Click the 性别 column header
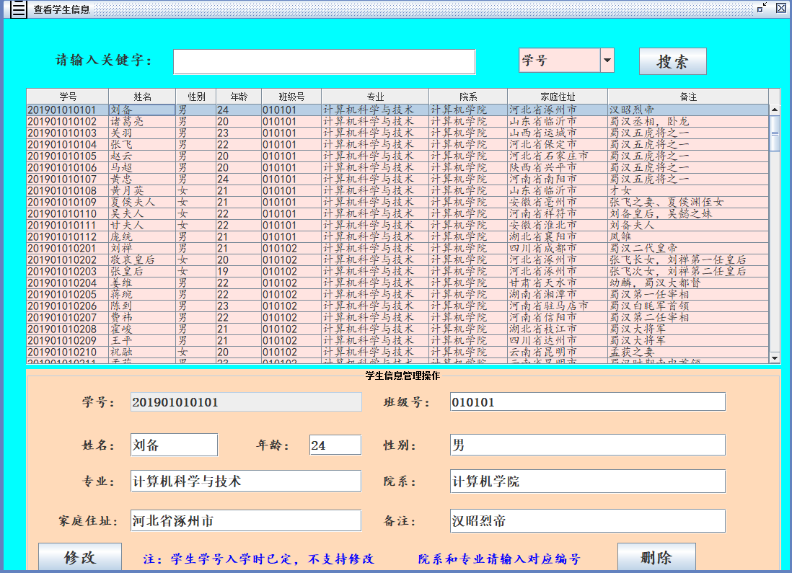This screenshot has width=792, height=573. pos(196,97)
